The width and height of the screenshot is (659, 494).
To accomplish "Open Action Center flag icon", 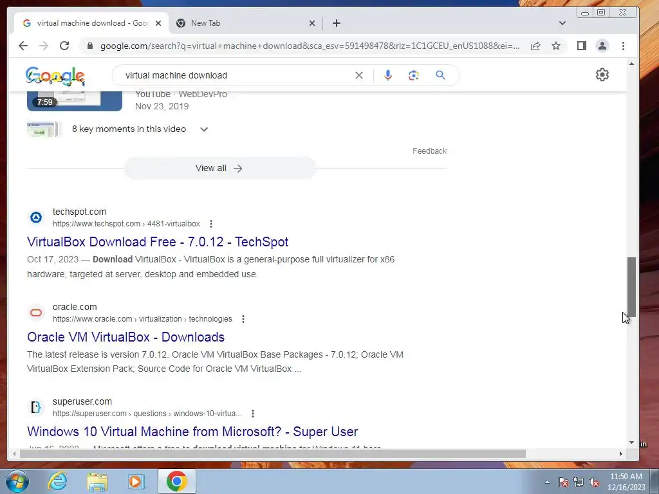I will 563,482.
